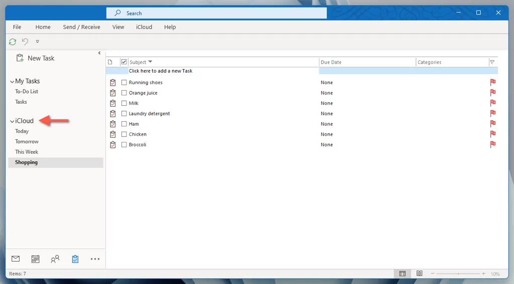Image resolution: width=514 pixels, height=284 pixels.
Task: Select the To-Do List folder
Action: tap(27, 92)
